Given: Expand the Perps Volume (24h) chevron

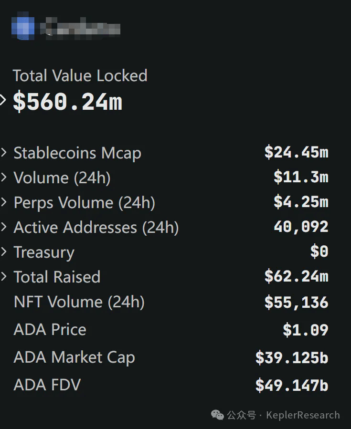Looking at the screenshot, I should click(x=4, y=202).
